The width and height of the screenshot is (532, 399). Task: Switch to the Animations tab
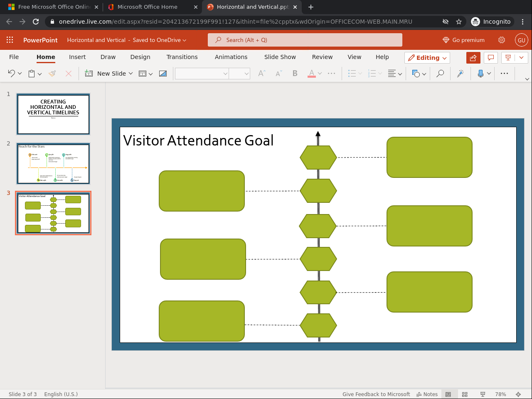[231, 57]
